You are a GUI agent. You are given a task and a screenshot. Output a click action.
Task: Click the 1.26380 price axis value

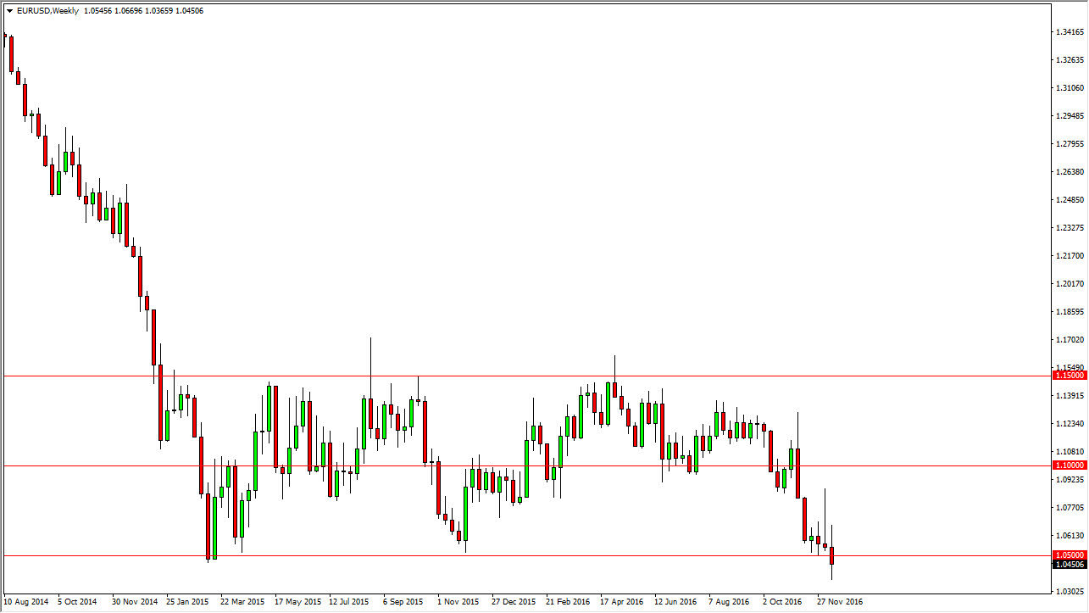tap(1070, 172)
